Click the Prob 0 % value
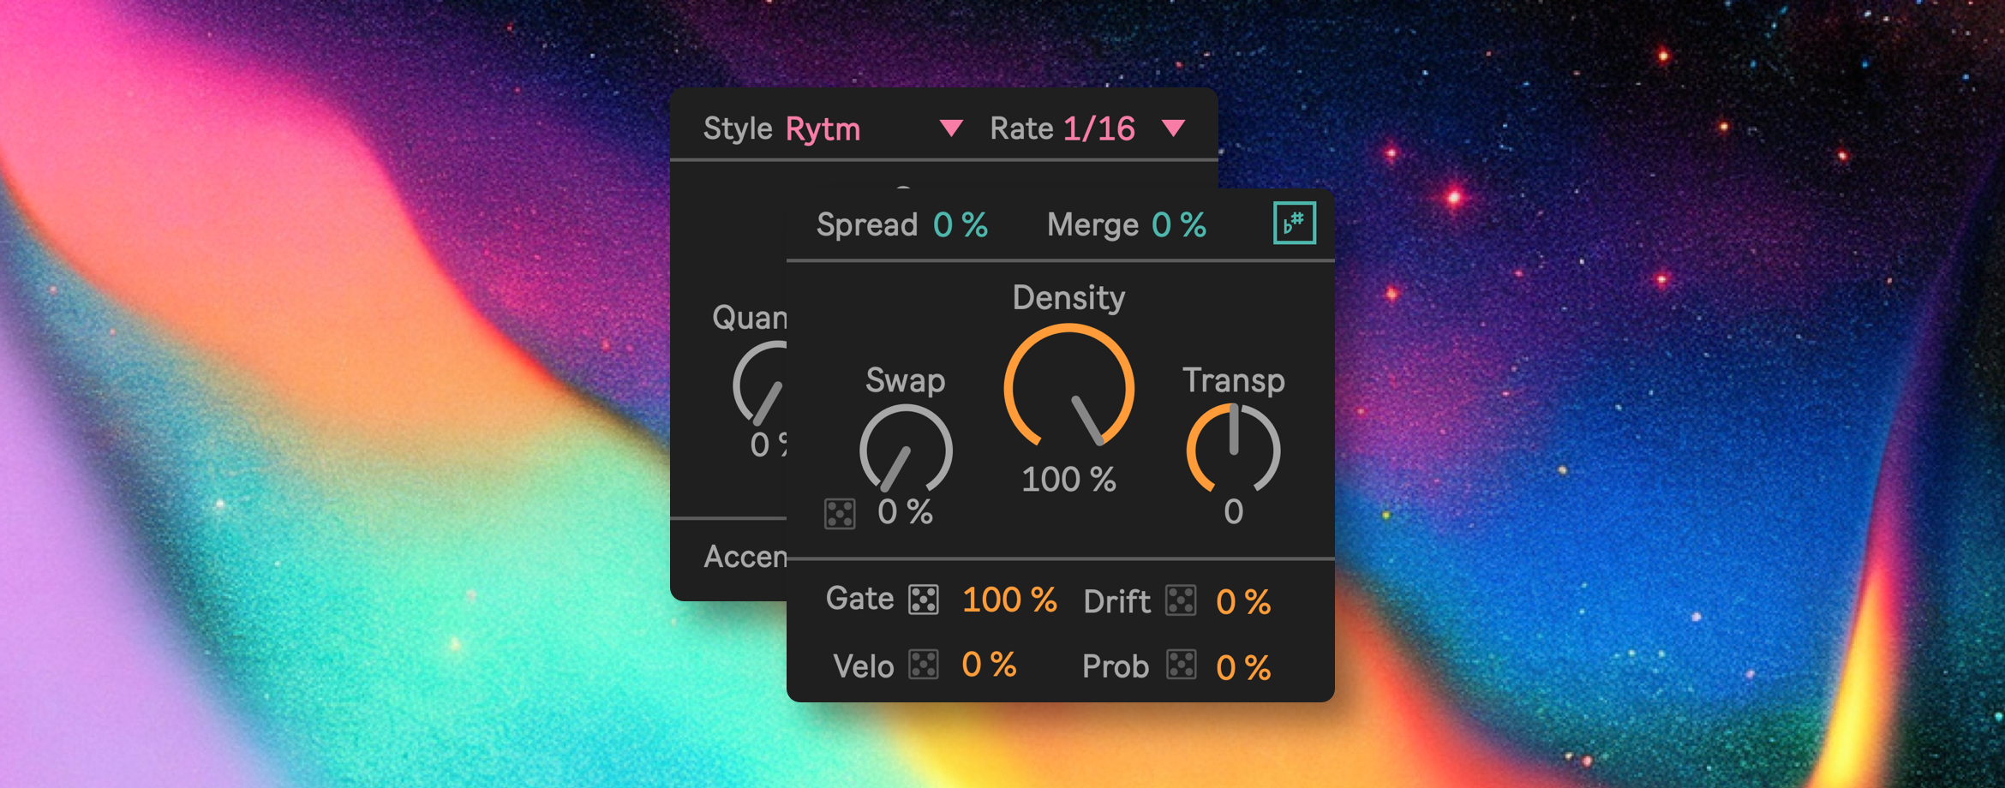The height and width of the screenshot is (788, 2005). (x=1242, y=667)
